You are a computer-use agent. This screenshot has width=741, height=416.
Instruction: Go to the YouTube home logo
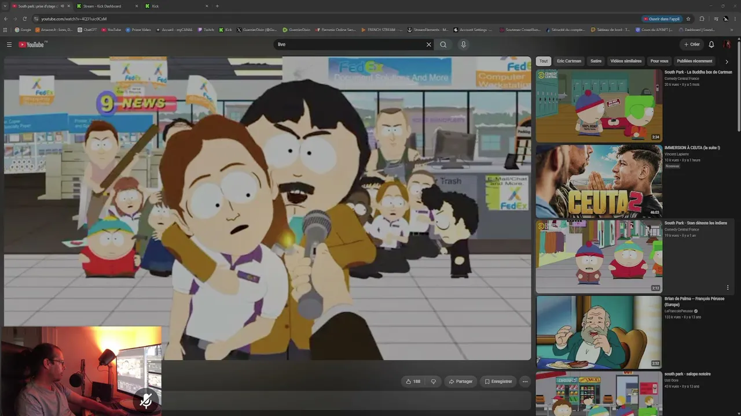click(32, 44)
